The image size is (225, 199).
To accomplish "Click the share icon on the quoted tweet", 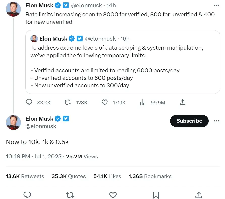I will [182, 102].
